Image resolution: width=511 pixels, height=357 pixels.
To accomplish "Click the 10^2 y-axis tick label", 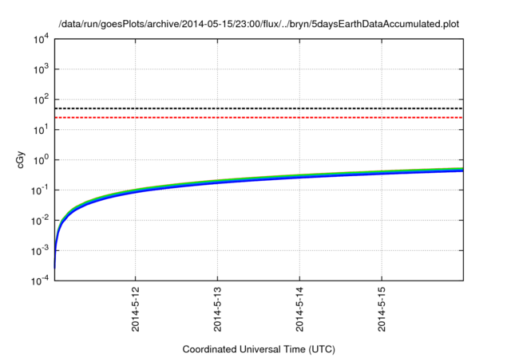I will coord(41,100).
